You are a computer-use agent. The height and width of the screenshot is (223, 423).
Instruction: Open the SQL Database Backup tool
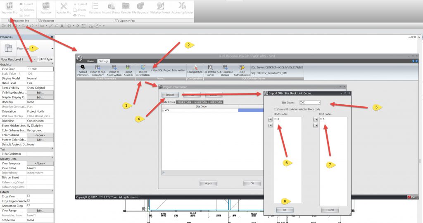pyautogui.click(x=225, y=68)
